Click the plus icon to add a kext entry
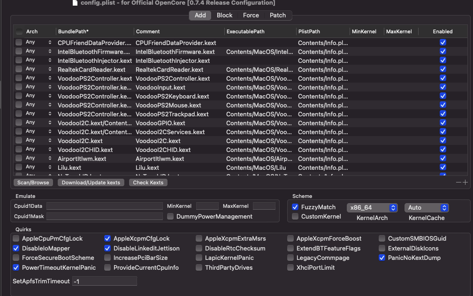 click(465, 182)
